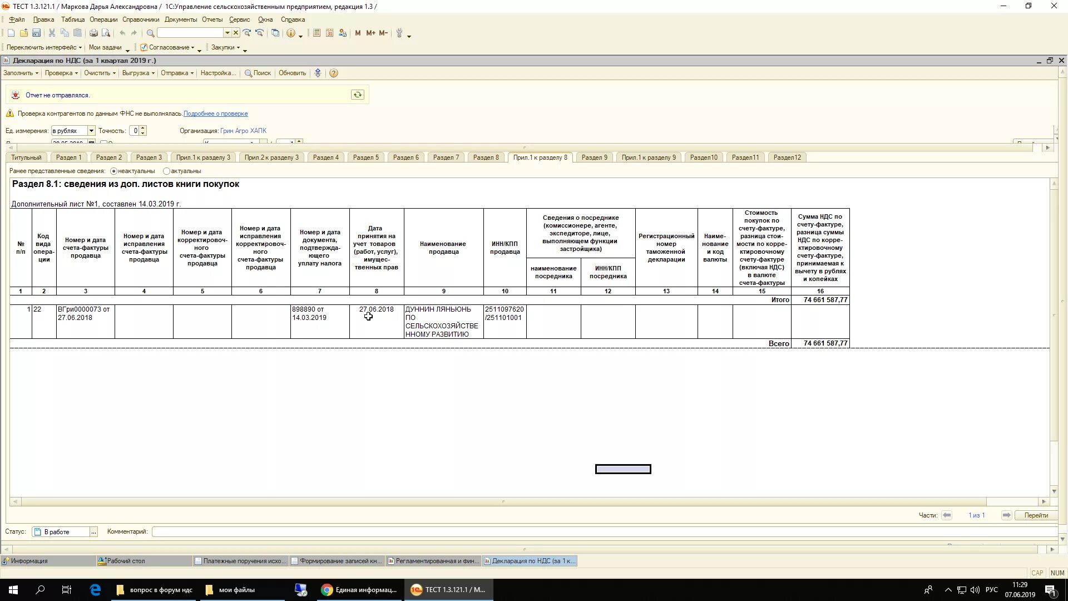This screenshot has width=1068, height=601.
Task: Click the Заполнить fill report icon
Action: 20,73
